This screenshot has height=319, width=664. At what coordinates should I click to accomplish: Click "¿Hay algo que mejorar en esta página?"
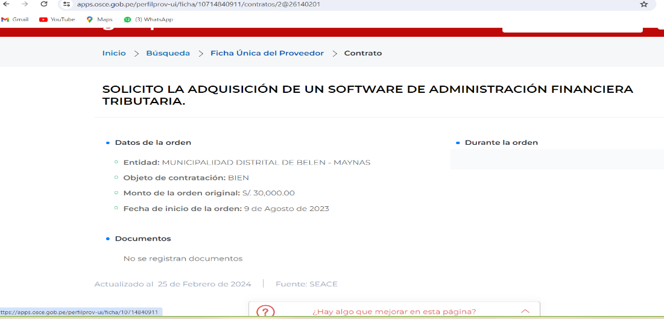pyautogui.click(x=394, y=312)
